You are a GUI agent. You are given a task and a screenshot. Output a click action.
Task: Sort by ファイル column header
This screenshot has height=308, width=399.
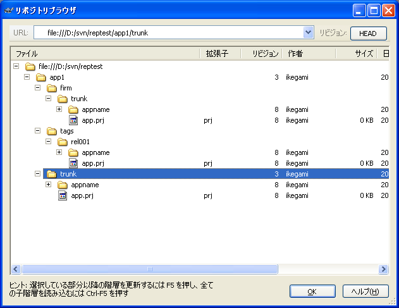106,54
